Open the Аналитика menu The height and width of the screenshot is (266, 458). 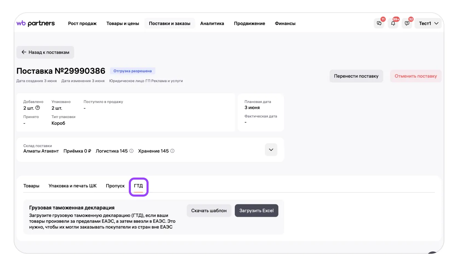(212, 23)
